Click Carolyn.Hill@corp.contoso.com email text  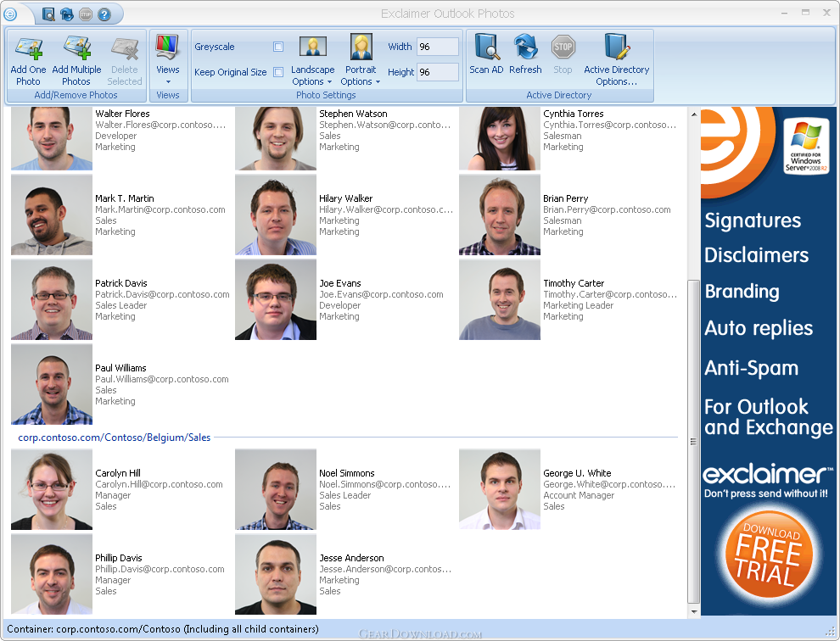pos(160,485)
